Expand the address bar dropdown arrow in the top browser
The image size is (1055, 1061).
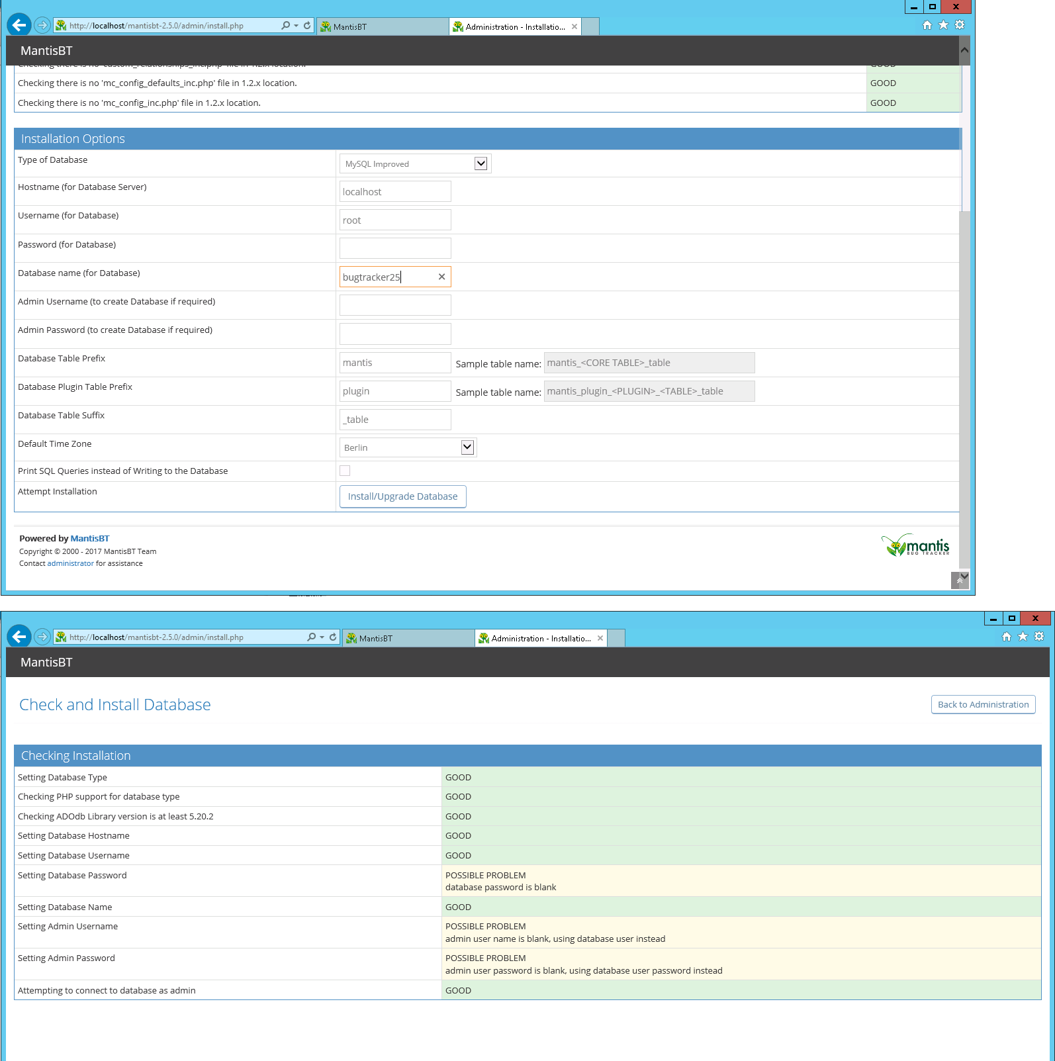tap(296, 26)
